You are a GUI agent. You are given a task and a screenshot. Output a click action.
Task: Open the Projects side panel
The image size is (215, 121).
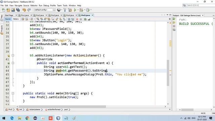(x=2, y=30)
